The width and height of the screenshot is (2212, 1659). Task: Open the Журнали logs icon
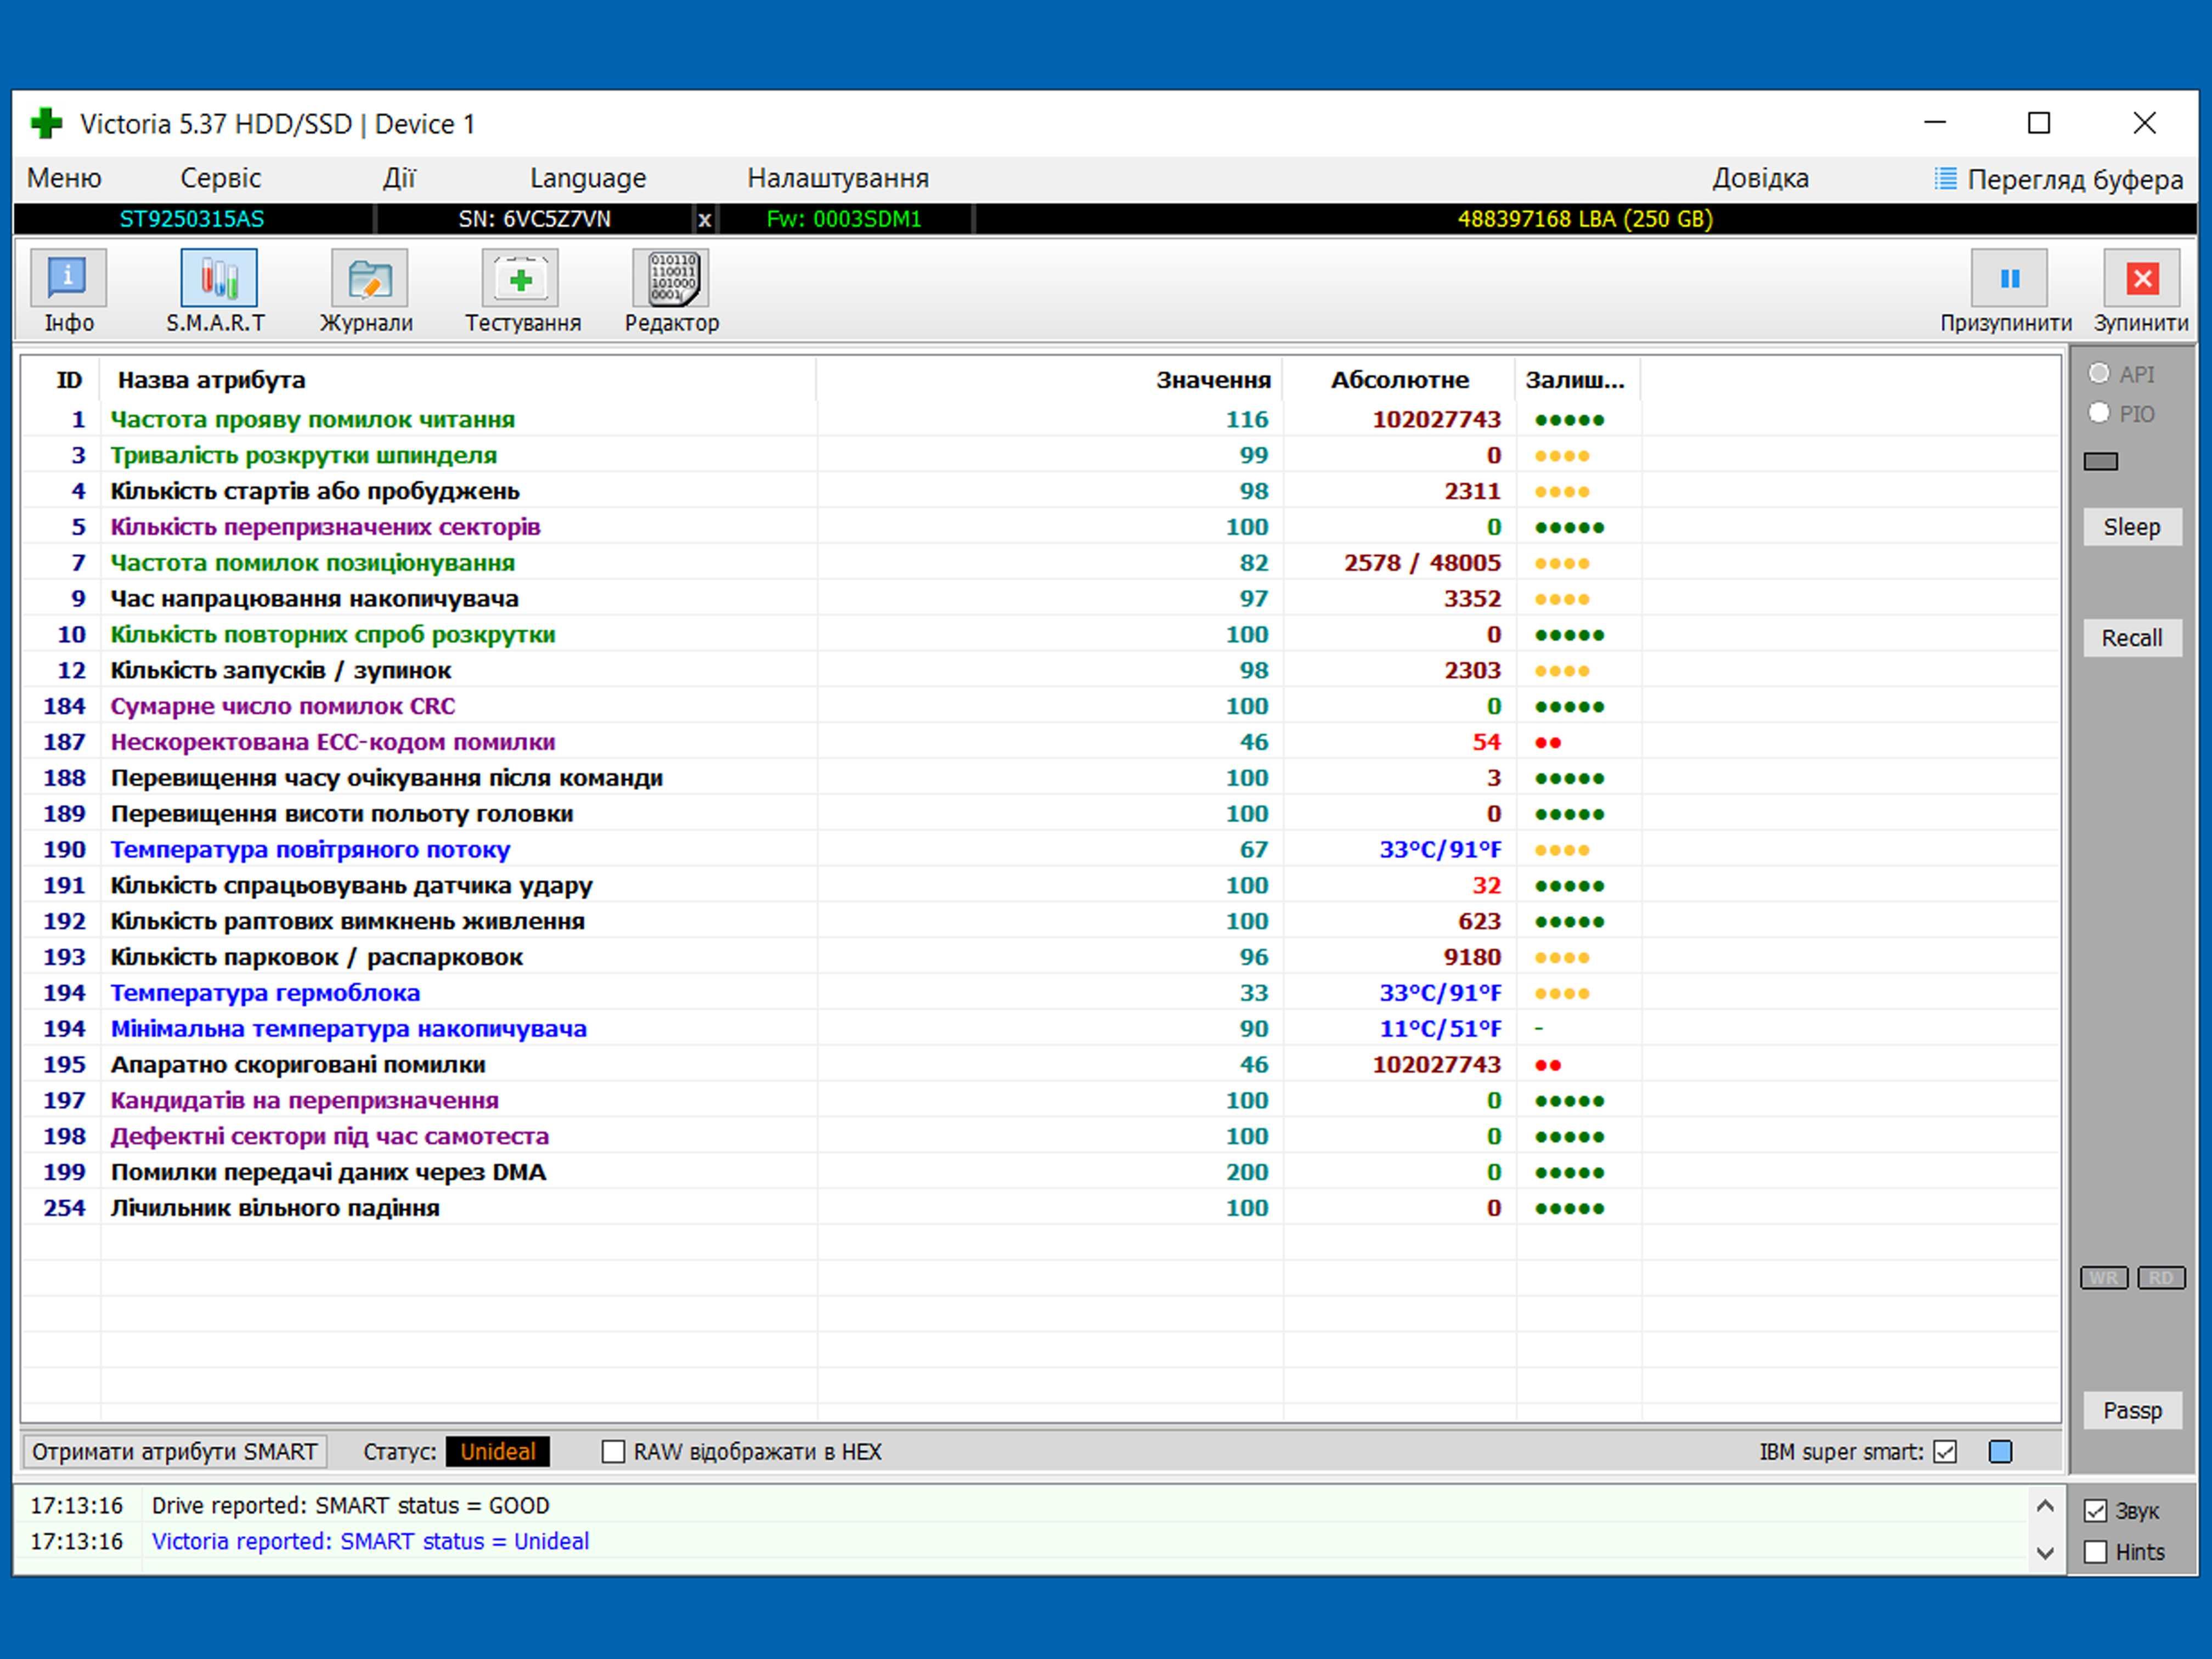(x=369, y=277)
